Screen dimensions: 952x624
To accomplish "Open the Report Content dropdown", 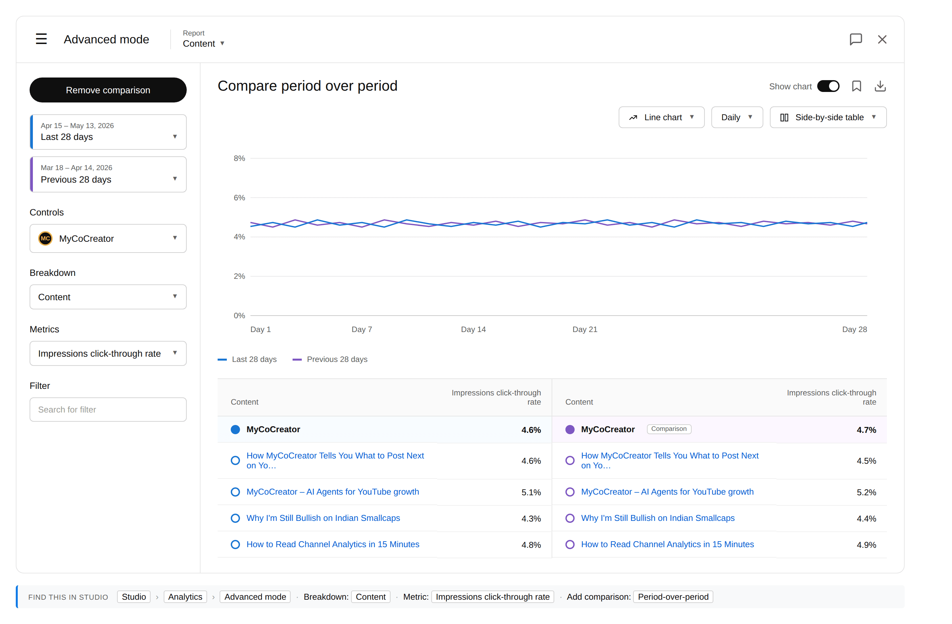I will pyautogui.click(x=203, y=39).
